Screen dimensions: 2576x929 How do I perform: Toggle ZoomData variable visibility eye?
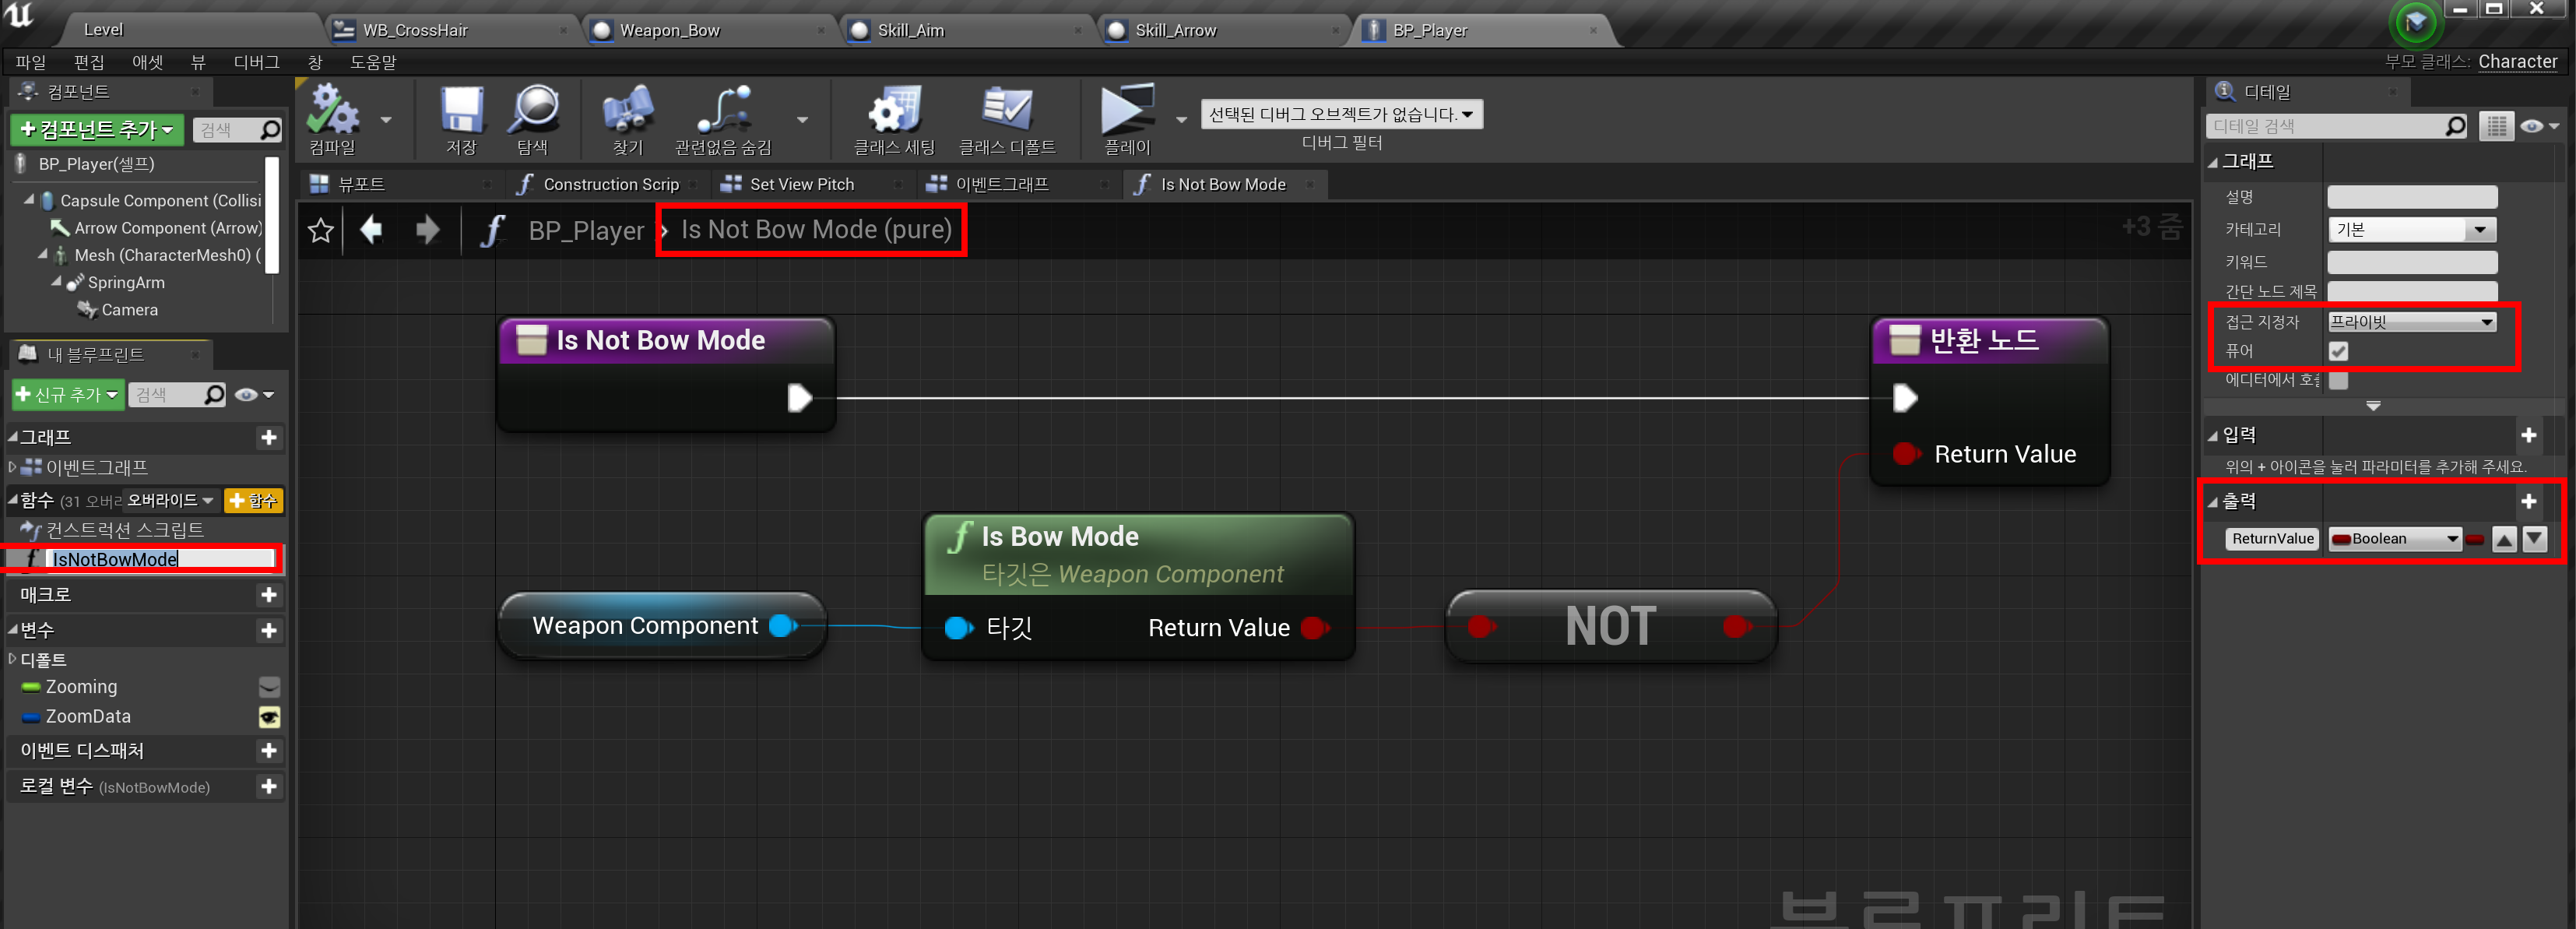(x=270, y=717)
